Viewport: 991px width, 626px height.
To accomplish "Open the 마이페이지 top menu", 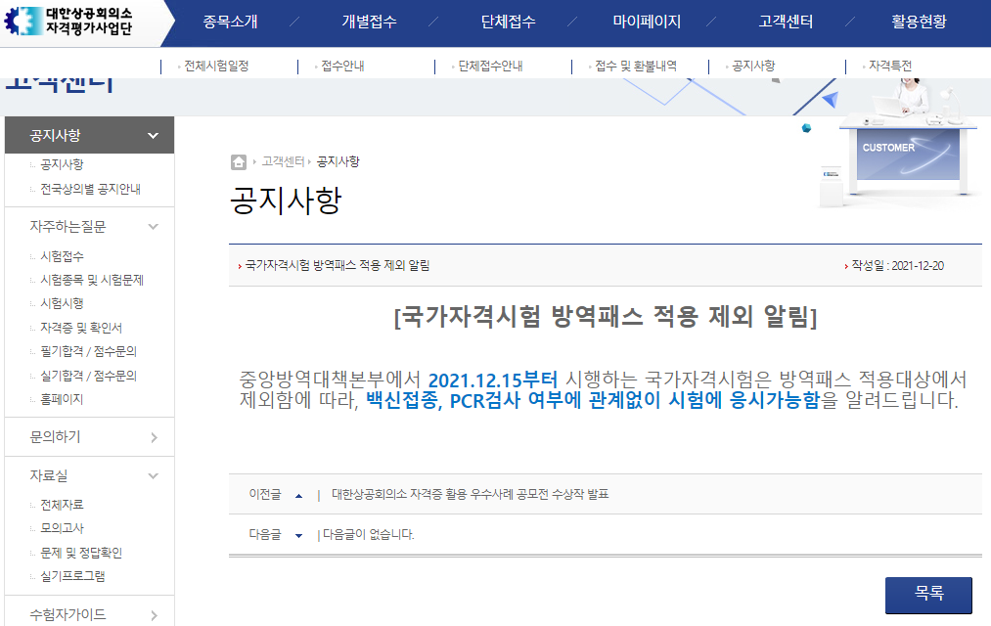I will [647, 22].
